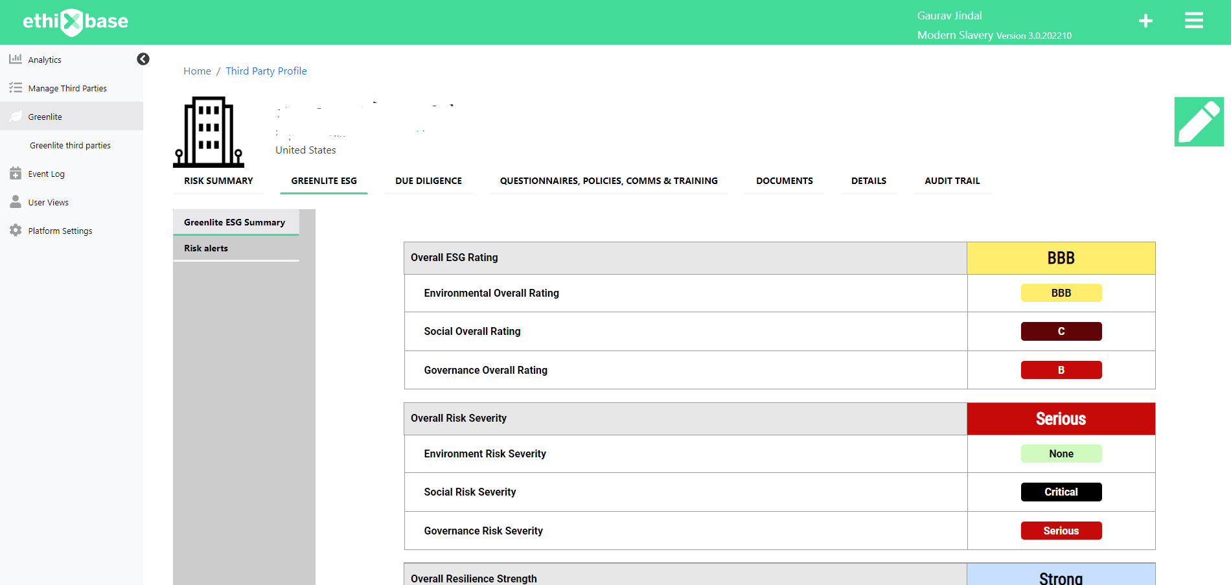
Task: Open Platform Settings
Action: [x=60, y=231]
